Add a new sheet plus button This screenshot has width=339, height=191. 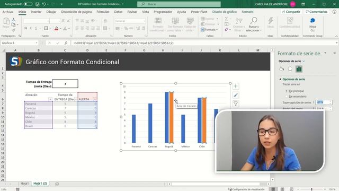pos(57,184)
